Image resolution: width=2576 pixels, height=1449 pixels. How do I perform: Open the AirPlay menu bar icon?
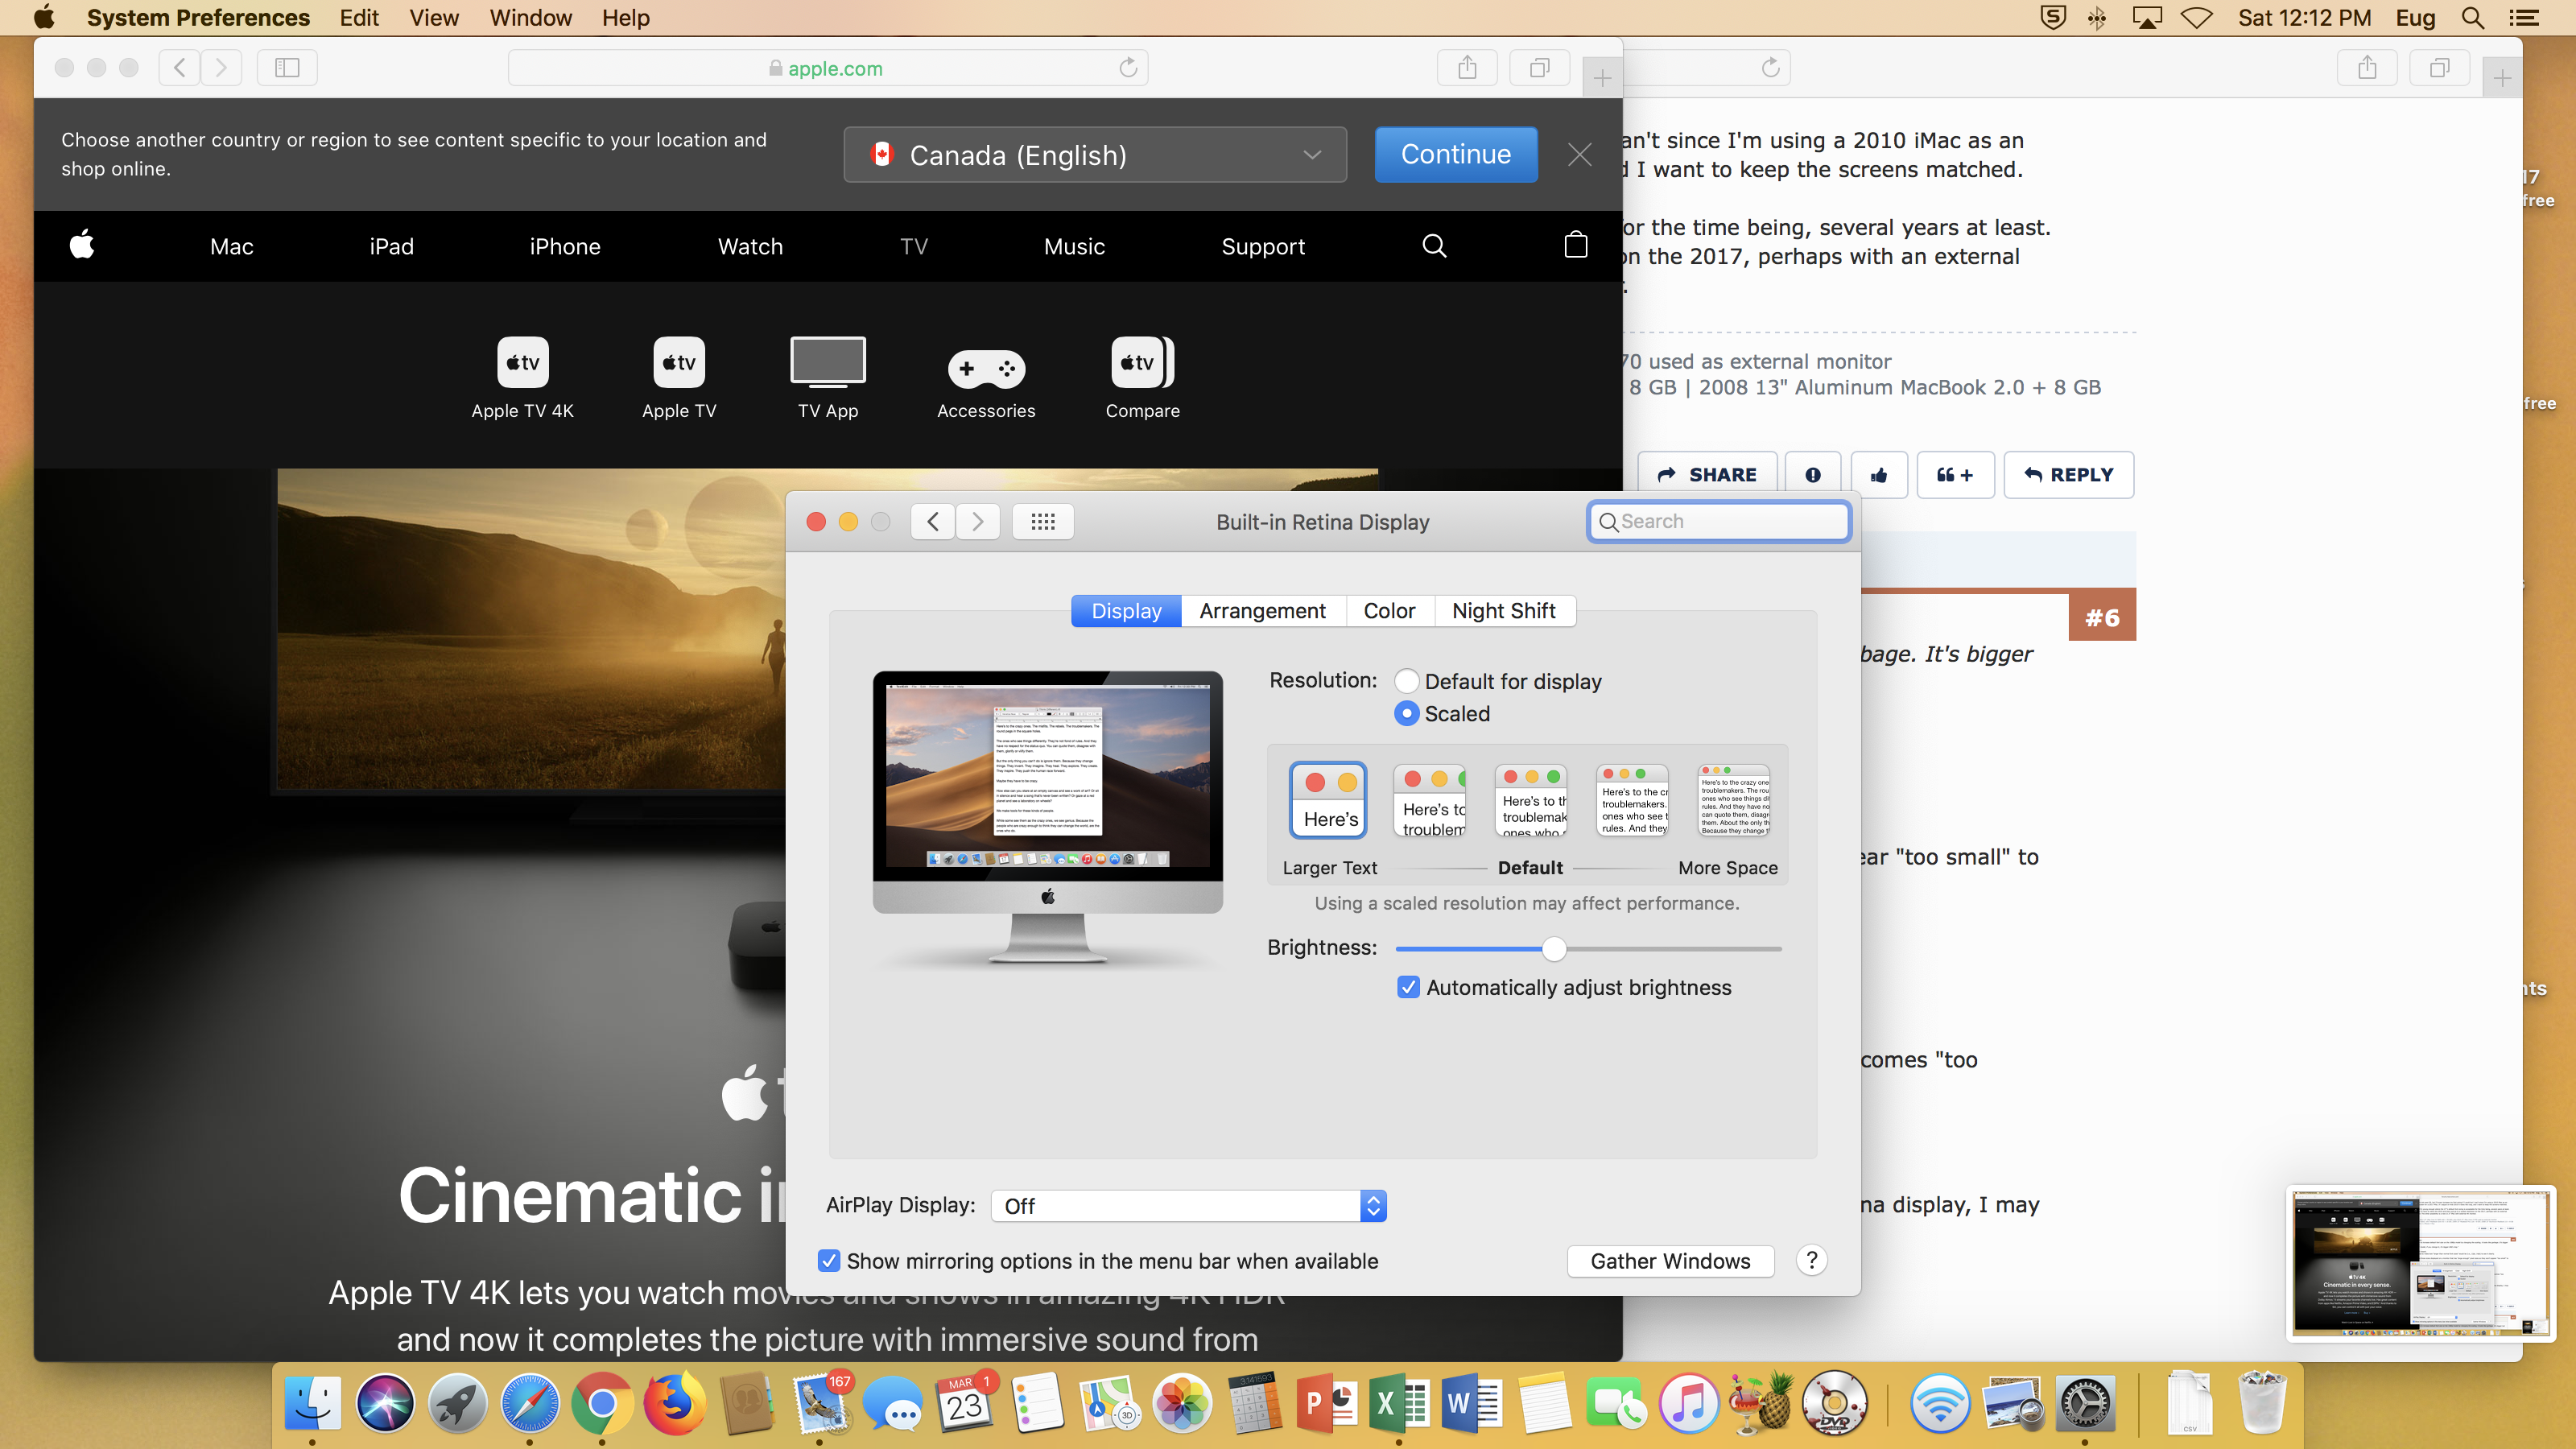coord(2147,18)
